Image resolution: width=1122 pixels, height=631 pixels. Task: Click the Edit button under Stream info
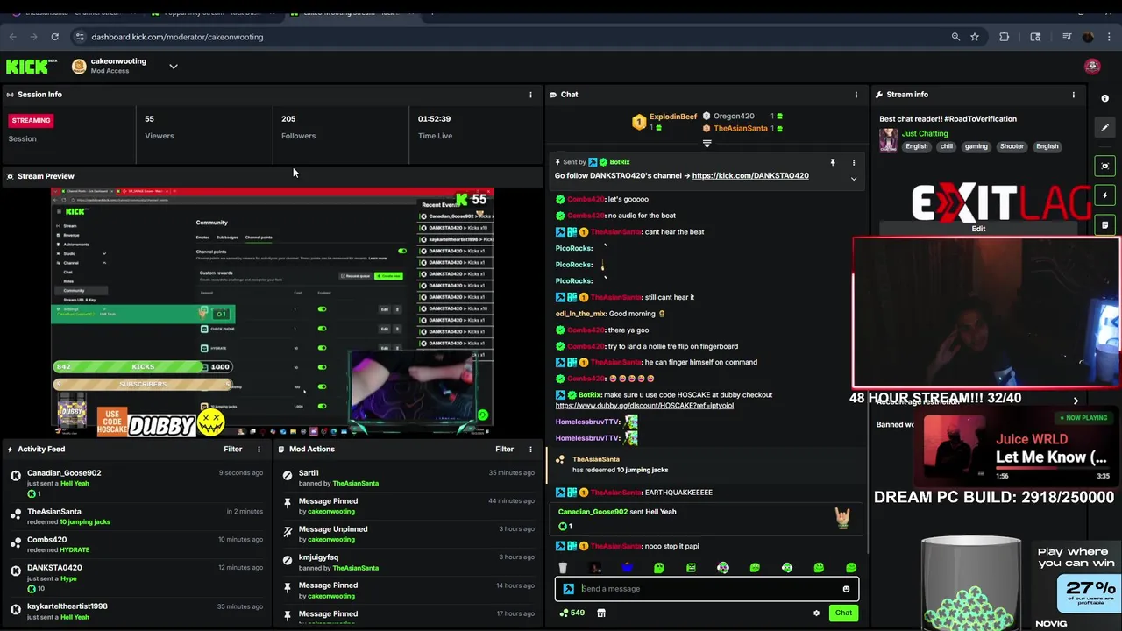pyautogui.click(x=978, y=230)
